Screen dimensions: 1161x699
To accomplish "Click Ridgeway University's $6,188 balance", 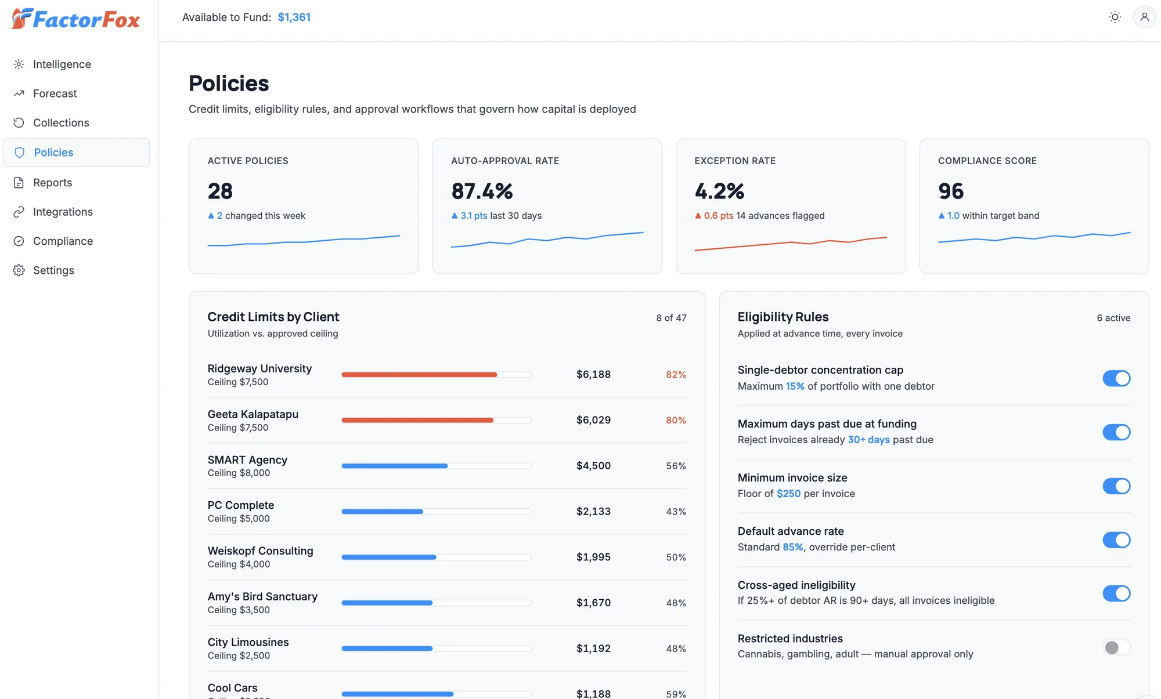I will [593, 375].
